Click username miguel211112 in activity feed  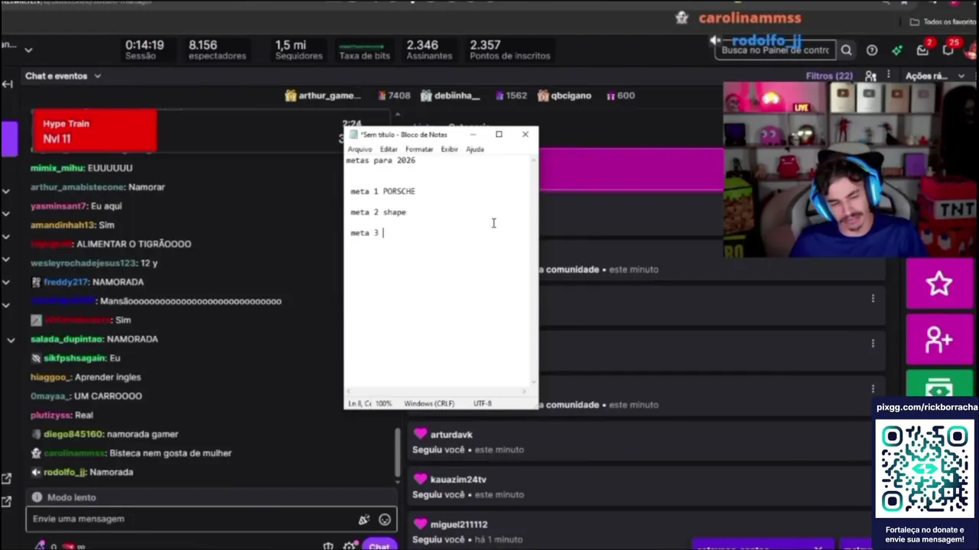459,525
